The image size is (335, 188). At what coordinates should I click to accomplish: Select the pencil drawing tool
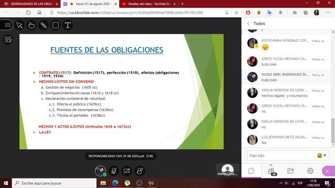pos(43,25)
